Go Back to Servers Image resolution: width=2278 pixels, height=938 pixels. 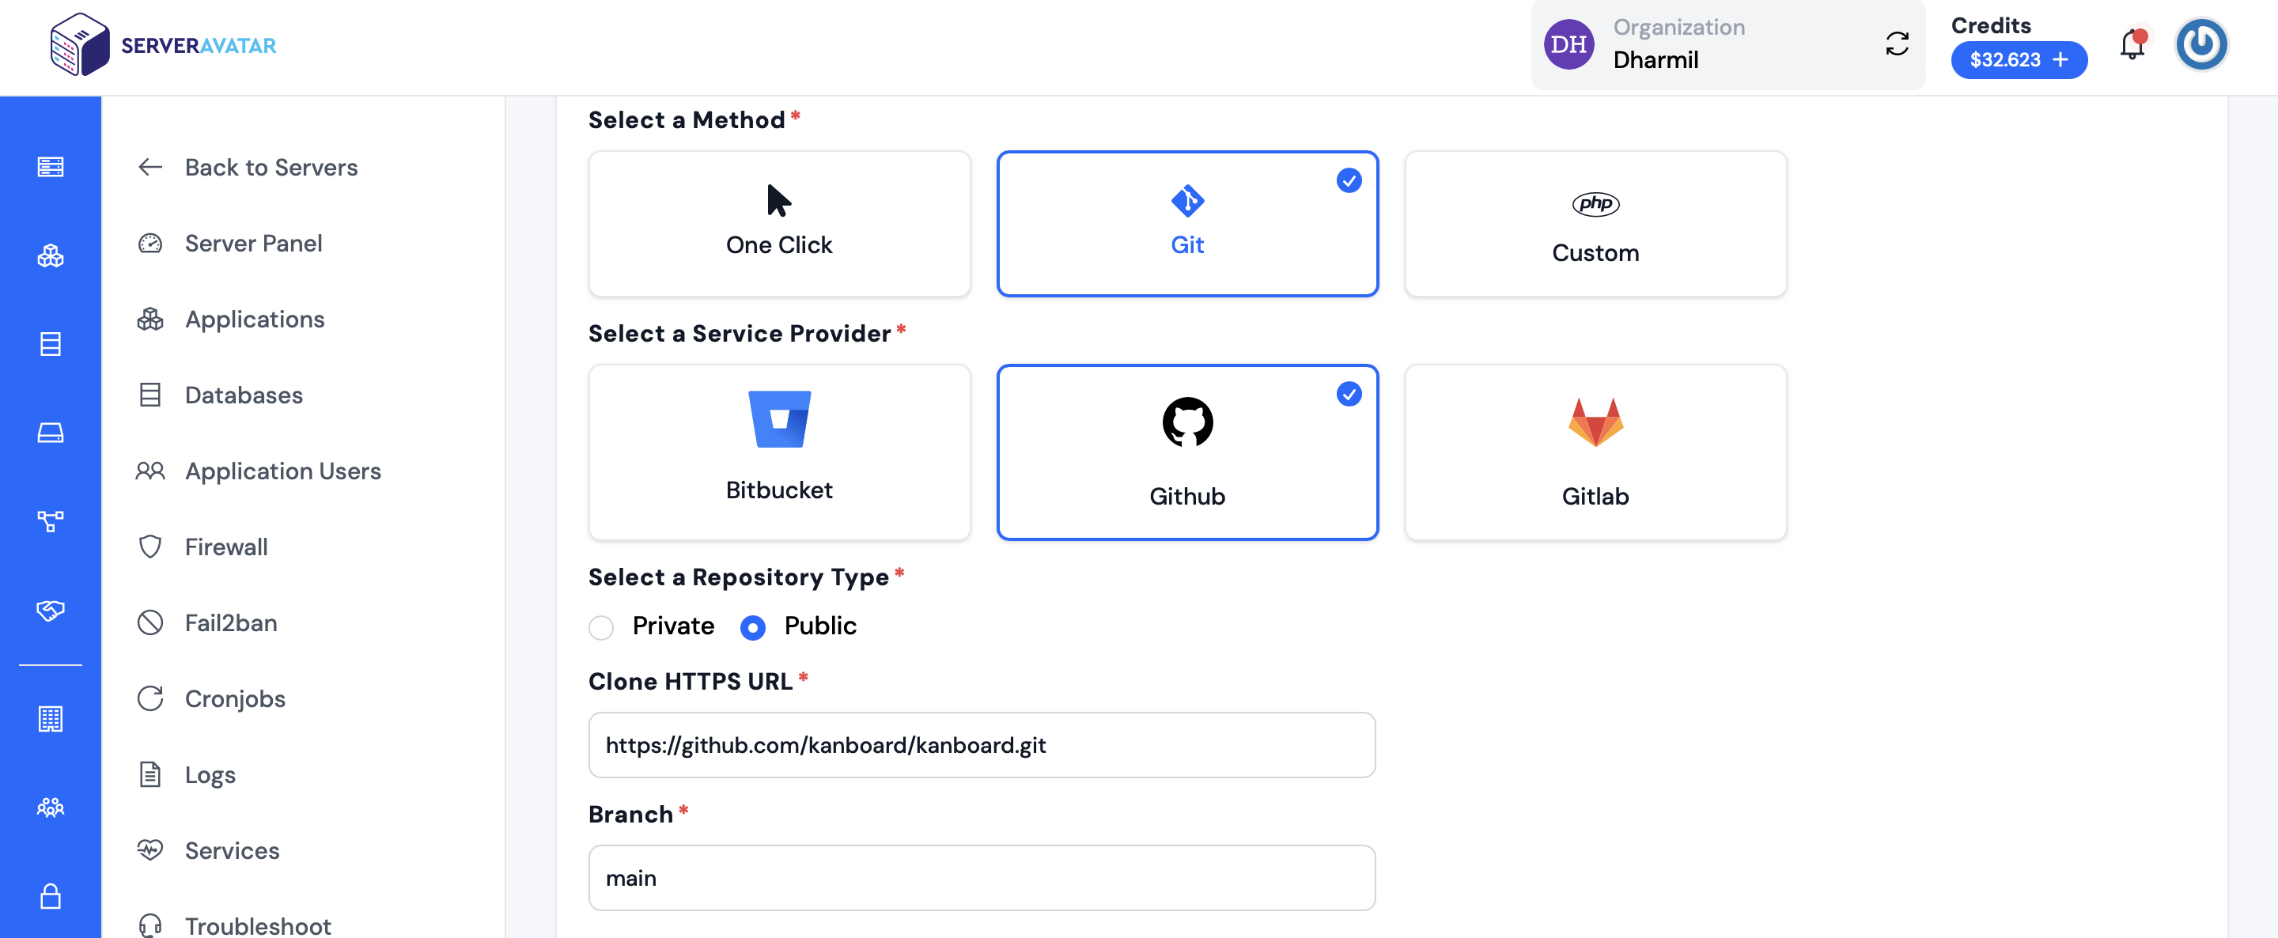[271, 167]
